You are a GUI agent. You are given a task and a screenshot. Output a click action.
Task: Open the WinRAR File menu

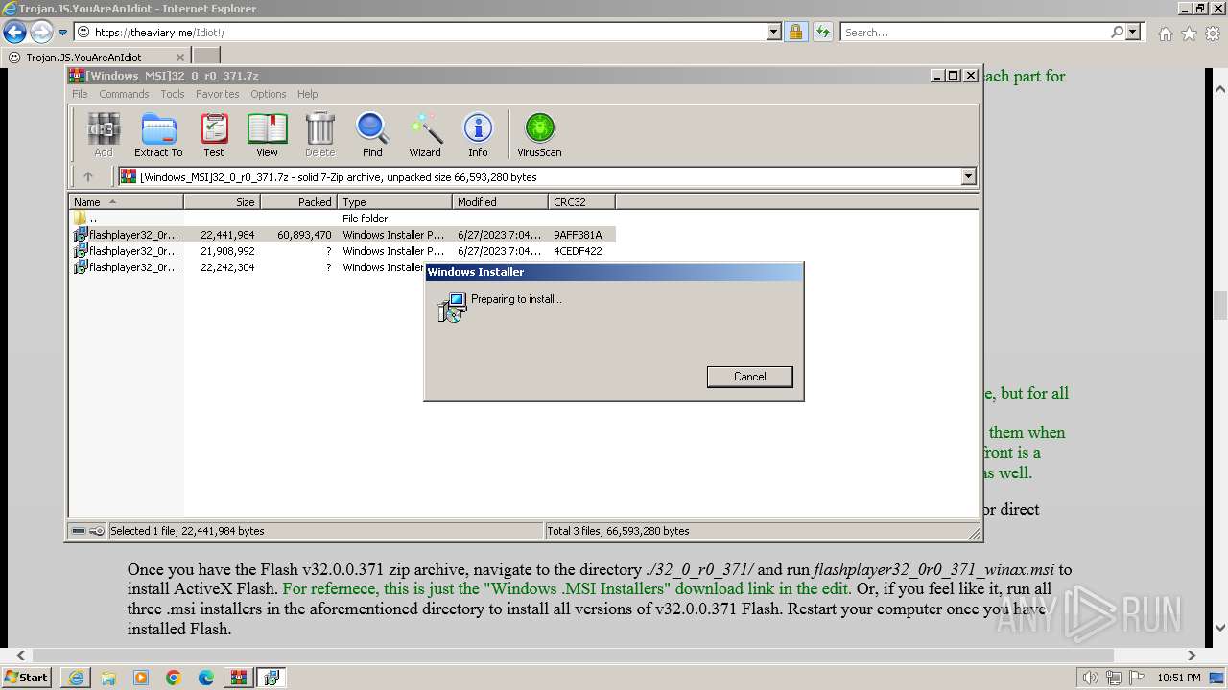click(80, 94)
